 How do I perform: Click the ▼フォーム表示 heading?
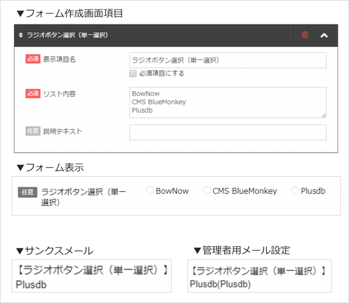click(x=50, y=167)
